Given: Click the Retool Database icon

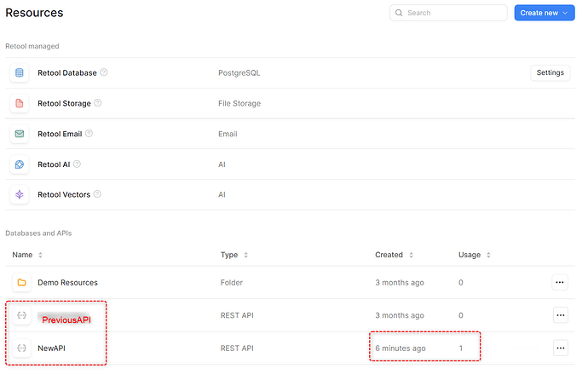Looking at the screenshot, I should pos(20,73).
